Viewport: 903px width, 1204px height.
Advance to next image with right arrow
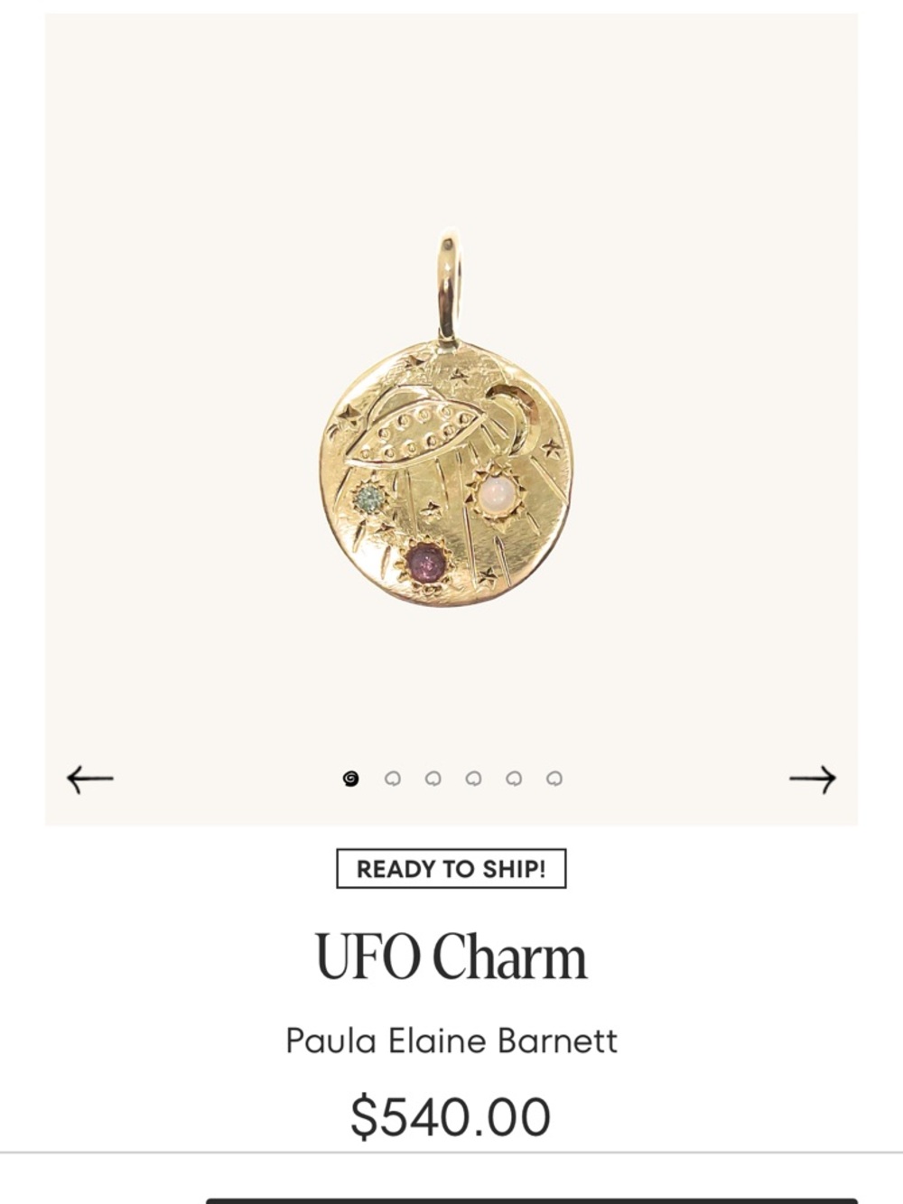click(x=813, y=779)
